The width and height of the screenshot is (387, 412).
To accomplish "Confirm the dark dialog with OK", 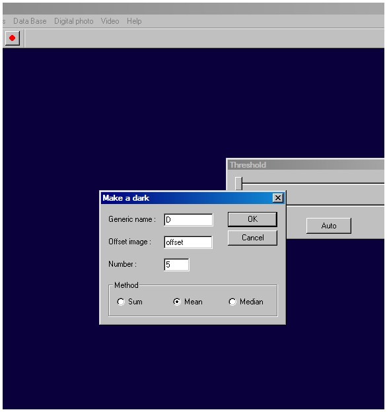I will coord(252,219).
